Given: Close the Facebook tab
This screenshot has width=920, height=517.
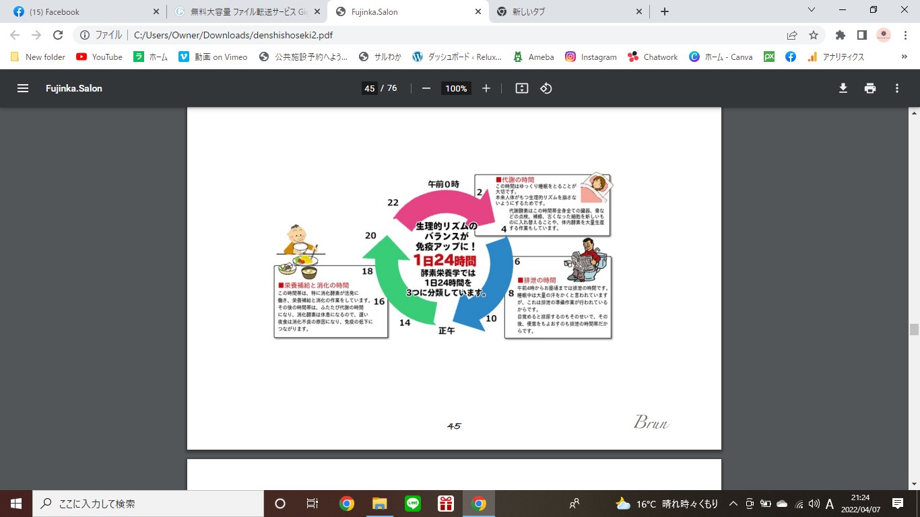Looking at the screenshot, I should coord(156,11).
